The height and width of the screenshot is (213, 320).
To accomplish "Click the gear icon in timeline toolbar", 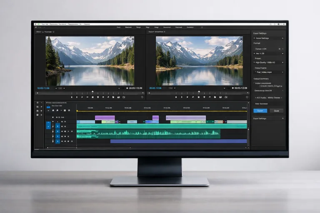I will point(69,110).
